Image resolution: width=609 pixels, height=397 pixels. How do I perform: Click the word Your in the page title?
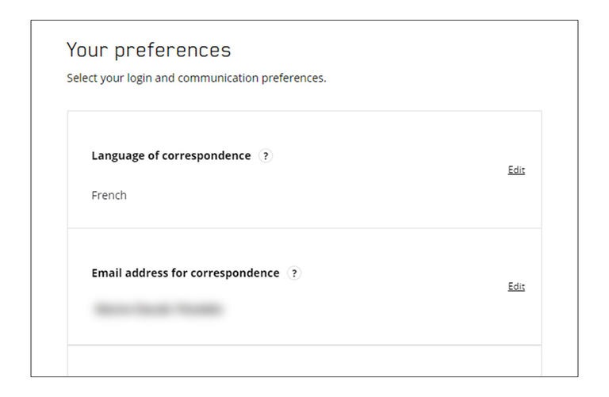tap(86, 50)
